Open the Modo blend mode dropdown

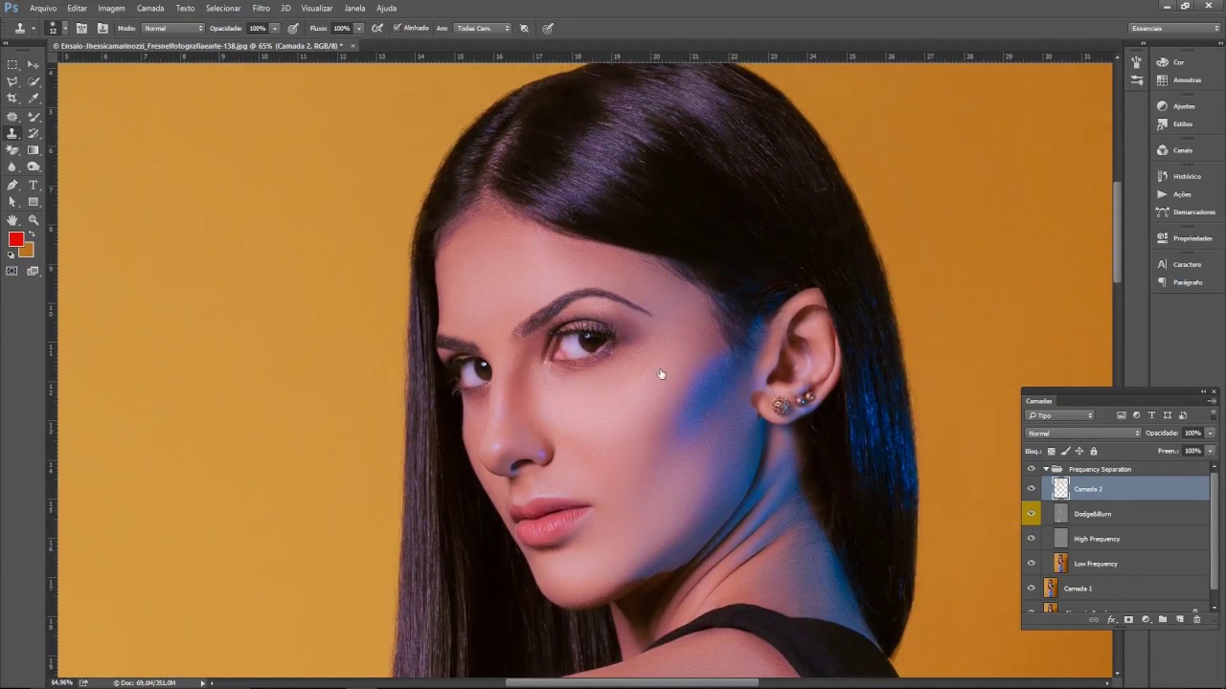tap(172, 28)
